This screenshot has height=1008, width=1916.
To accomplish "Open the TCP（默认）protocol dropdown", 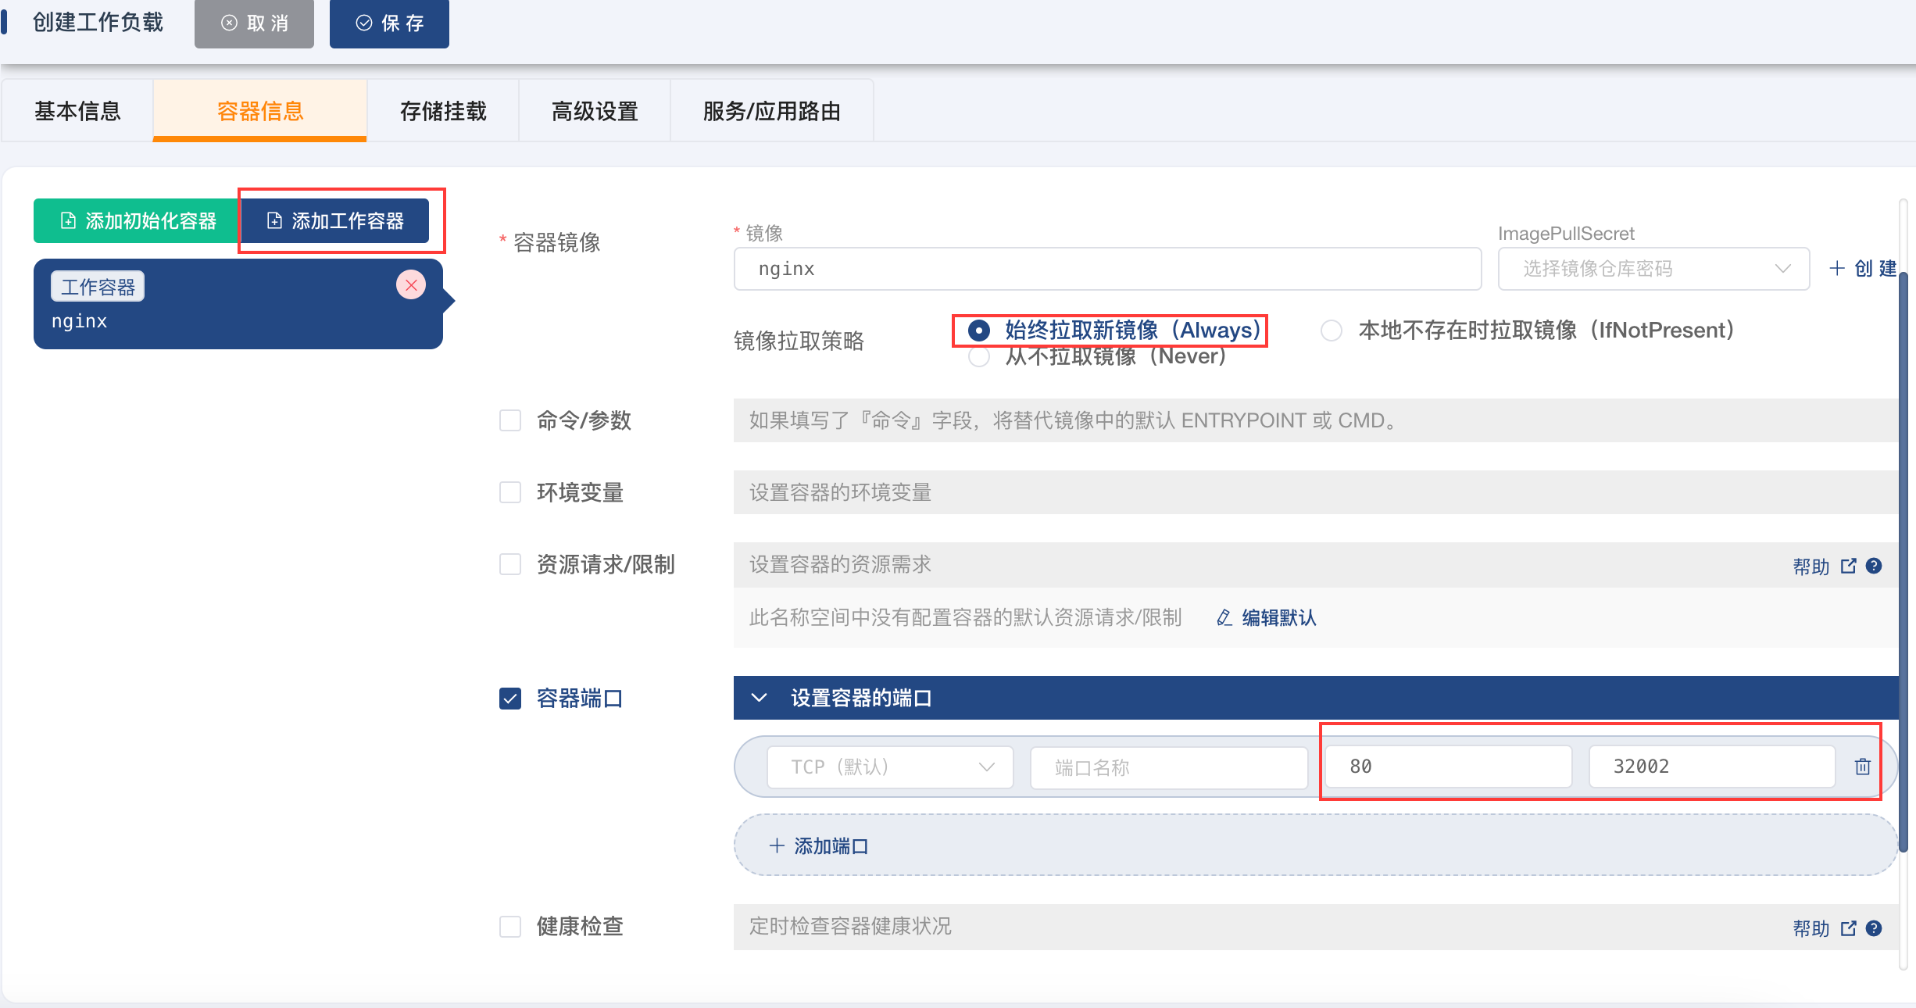I will pyautogui.click(x=890, y=767).
